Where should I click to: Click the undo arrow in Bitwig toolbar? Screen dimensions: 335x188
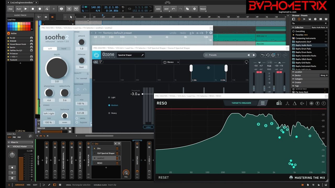click(173, 9)
